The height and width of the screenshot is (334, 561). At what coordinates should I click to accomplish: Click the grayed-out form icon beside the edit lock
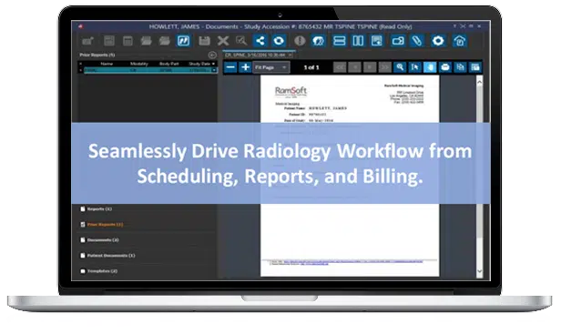[109, 41]
